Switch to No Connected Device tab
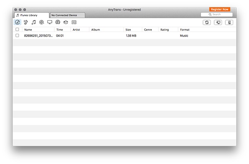 click(68, 15)
